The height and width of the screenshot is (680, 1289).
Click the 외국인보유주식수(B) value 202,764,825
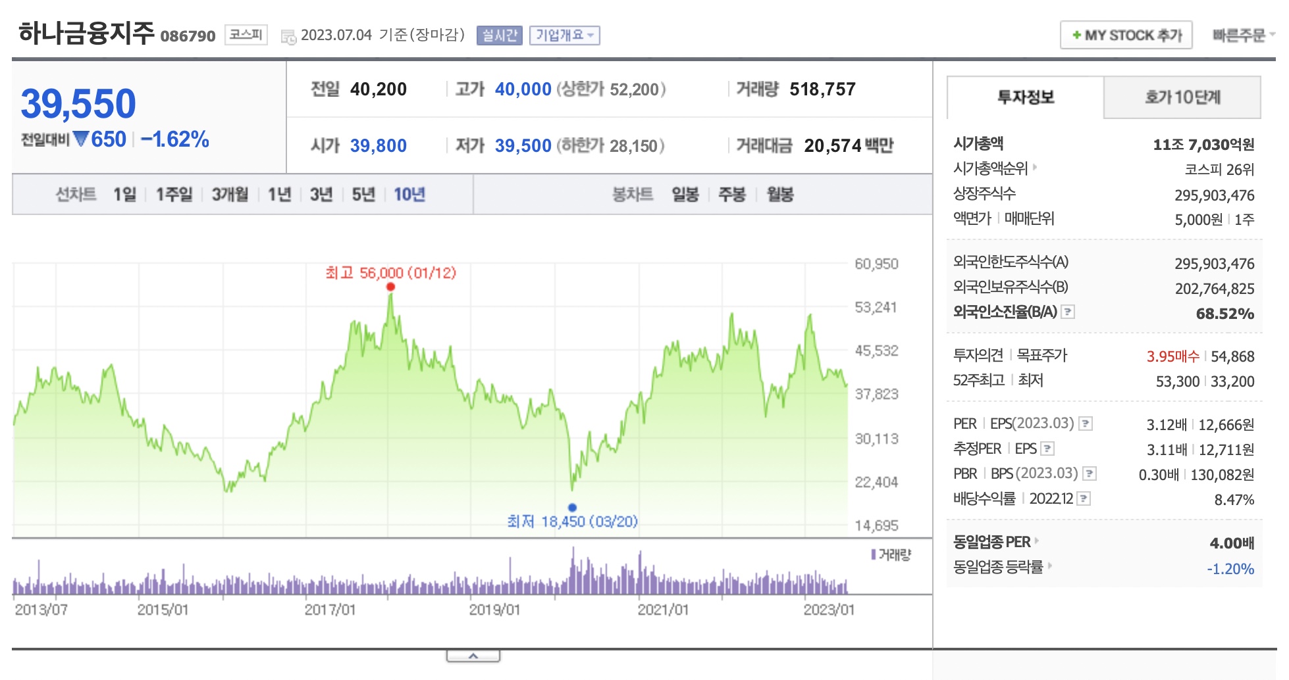pyautogui.click(x=1215, y=289)
